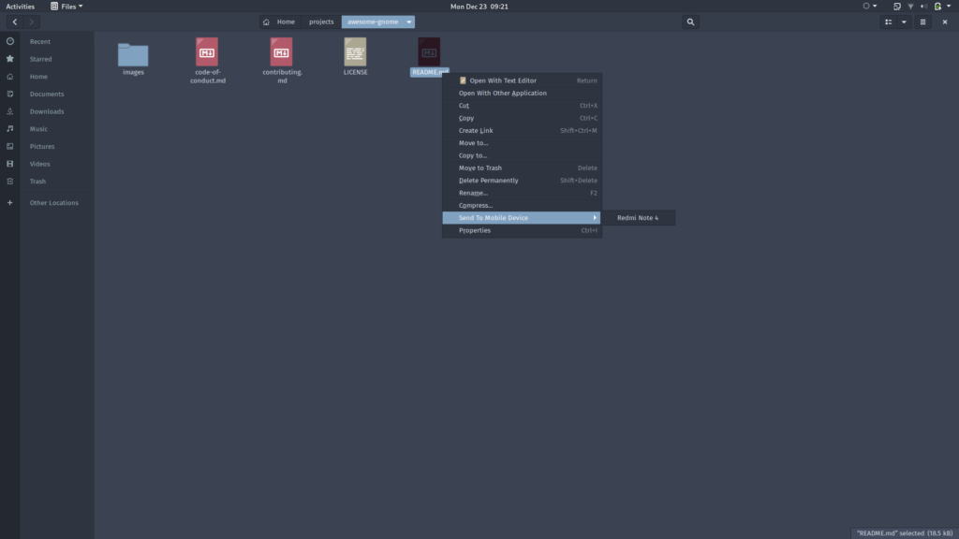
Task: Expand the view options dropdown arrow
Action: [x=904, y=22]
